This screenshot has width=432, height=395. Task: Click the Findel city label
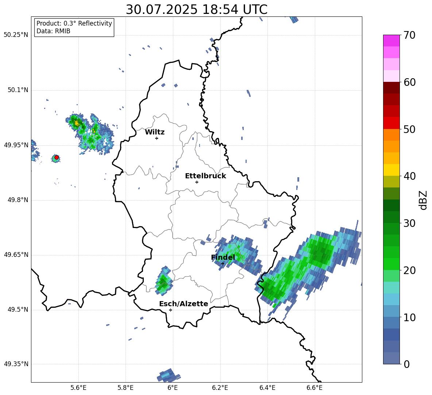223,257
